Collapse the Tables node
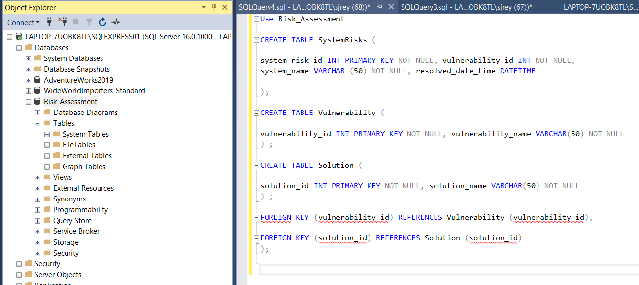The width and height of the screenshot is (639, 285). coord(37,123)
